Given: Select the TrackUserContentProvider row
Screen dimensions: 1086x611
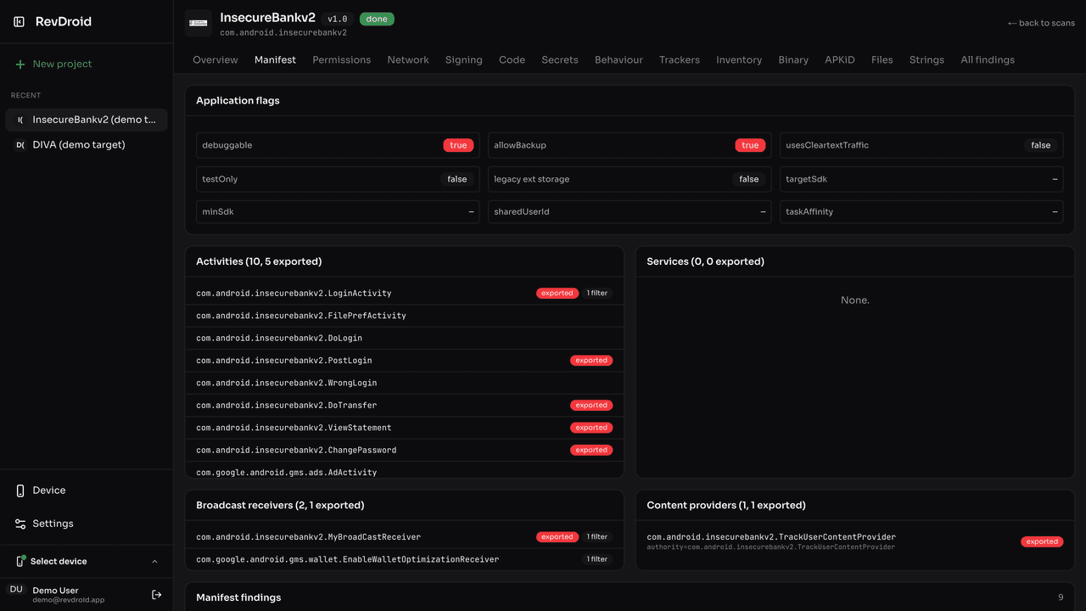Looking at the screenshot, I should 855,541.
